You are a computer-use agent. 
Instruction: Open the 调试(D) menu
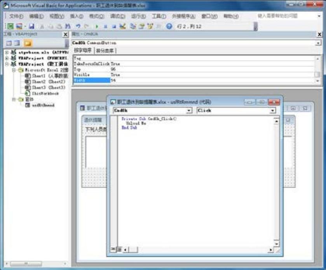click(118, 16)
